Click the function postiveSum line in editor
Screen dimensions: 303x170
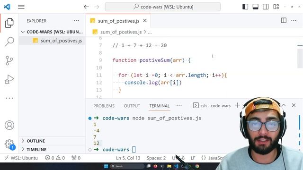point(151,60)
